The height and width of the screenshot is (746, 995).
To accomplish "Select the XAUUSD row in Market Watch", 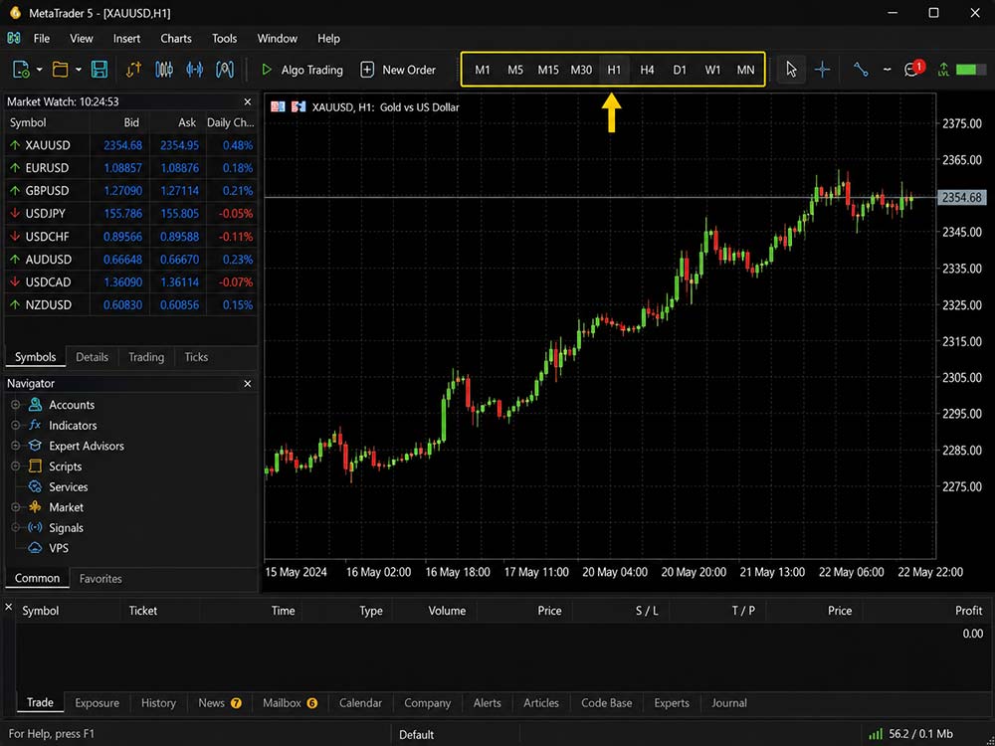I will point(130,145).
